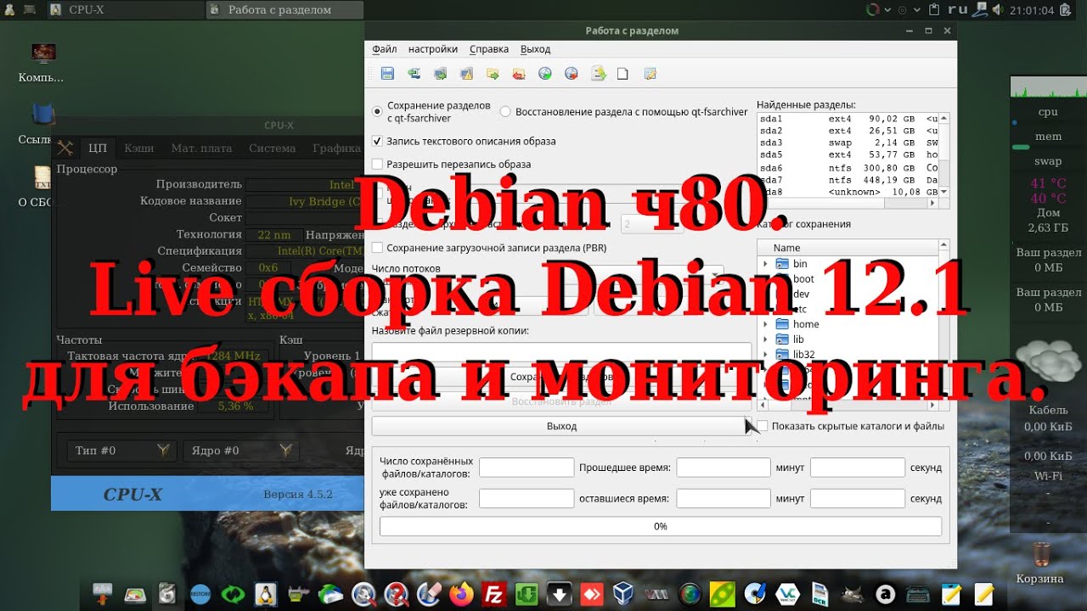Click the Прошедшее время minutes field
This screenshot has width=1087, height=611.
tap(724, 468)
